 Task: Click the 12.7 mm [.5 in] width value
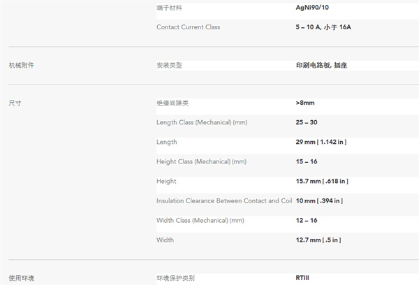[x=318, y=240]
